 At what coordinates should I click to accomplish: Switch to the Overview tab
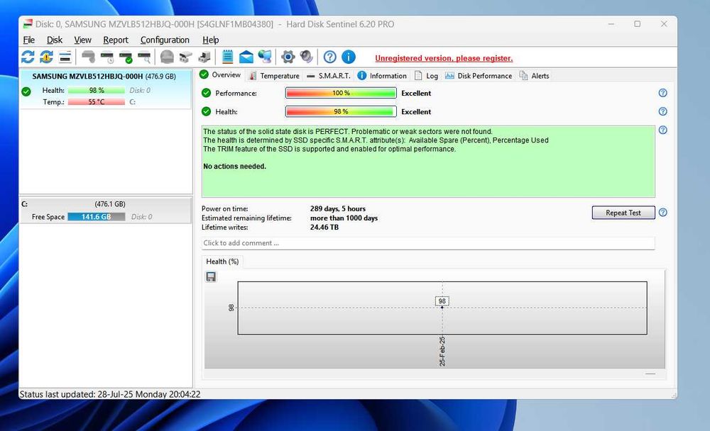click(221, 74)
